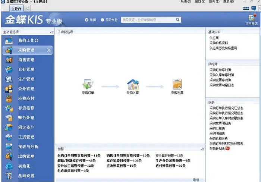Select 销售管理 icon in sidebar
Screen dimensions: 261x182
coord(9,60)
